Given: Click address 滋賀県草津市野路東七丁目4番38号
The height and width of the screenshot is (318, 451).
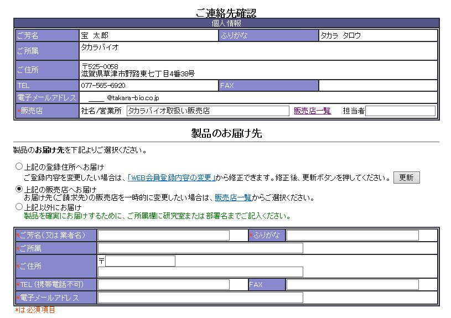Looking at the screenshot, I should point(138,74).
